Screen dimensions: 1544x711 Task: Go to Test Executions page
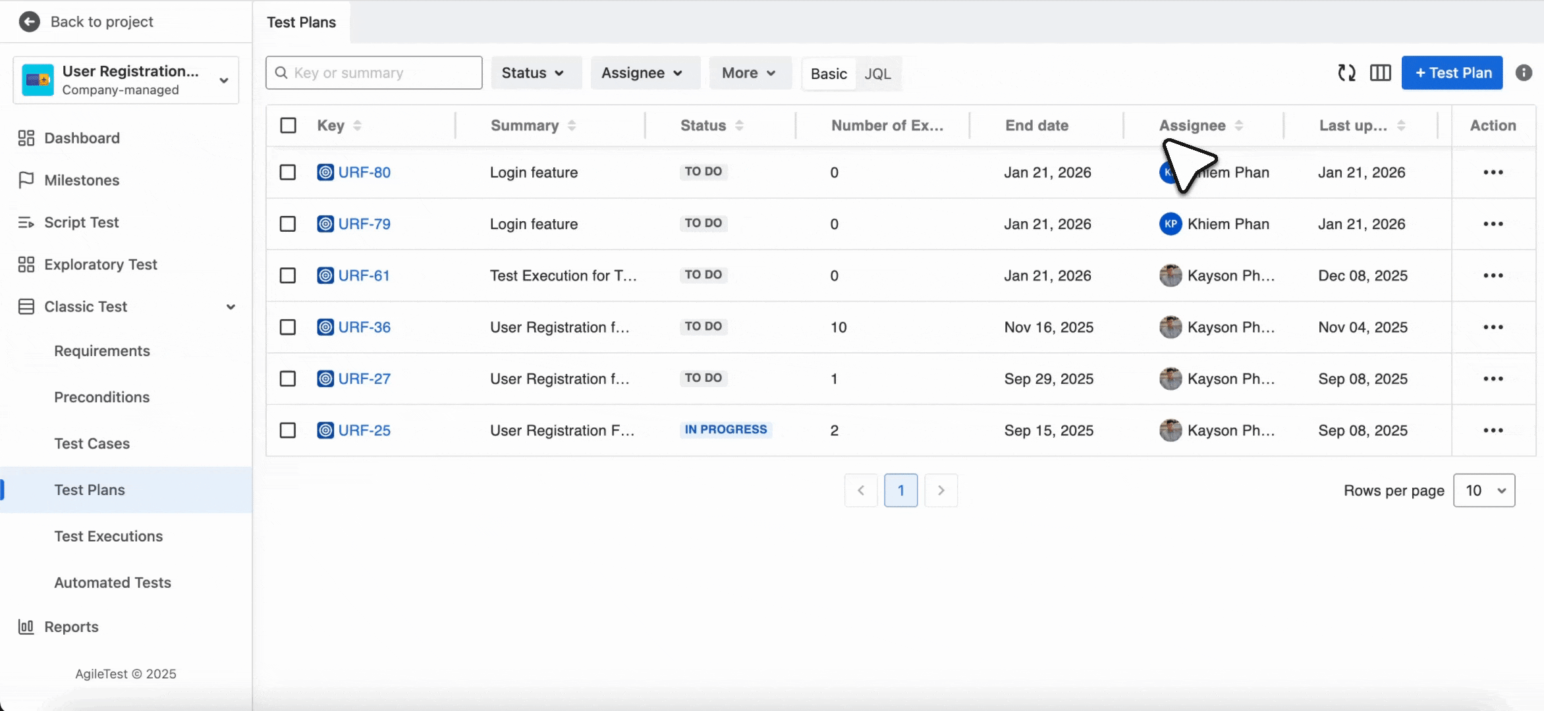pos(109,536)
